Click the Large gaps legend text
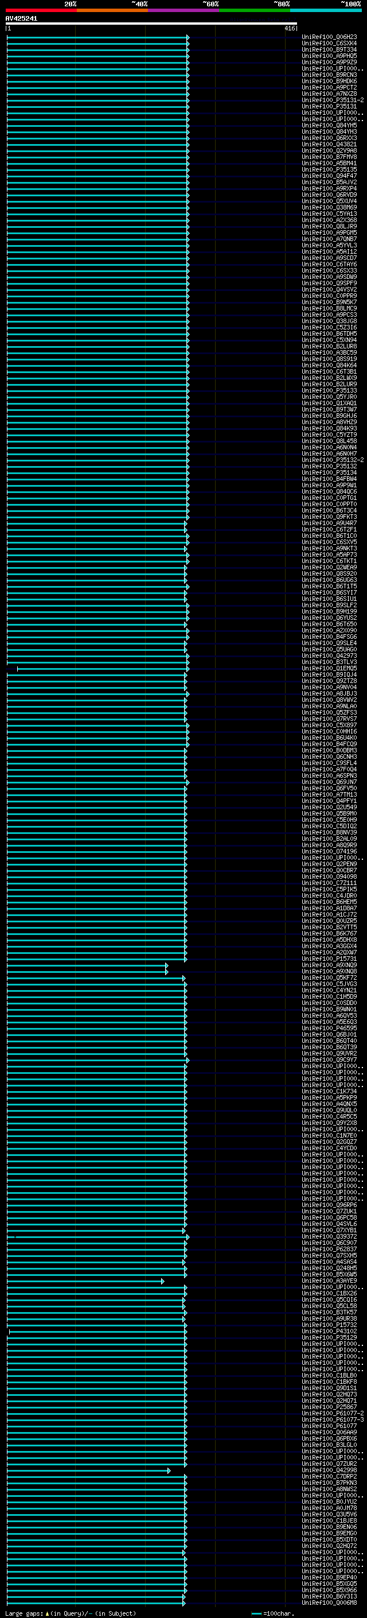 71,1613
